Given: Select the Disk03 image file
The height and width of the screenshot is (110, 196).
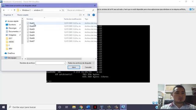Looking at the screenshot, I should coord(32,29).
